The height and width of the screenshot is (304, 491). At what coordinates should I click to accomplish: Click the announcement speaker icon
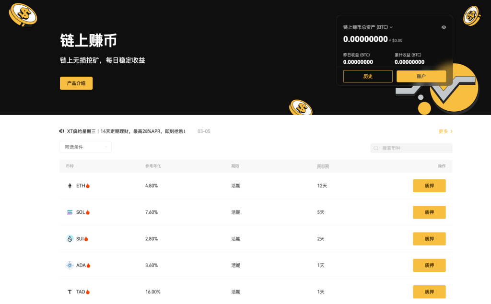[x=62, y=130]
